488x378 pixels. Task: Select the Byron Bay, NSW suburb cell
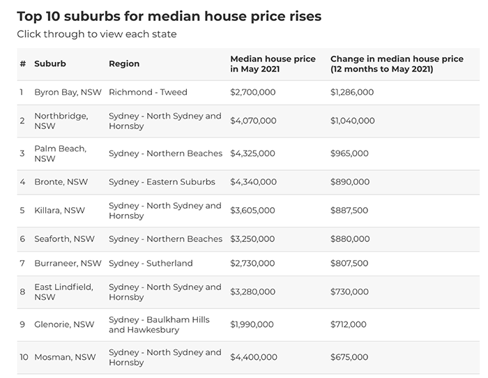[x=68, y=92]
